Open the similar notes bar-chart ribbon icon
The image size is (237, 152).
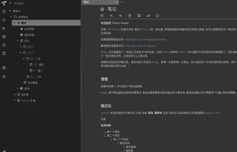pyautogui.click(x=148, y=15)
